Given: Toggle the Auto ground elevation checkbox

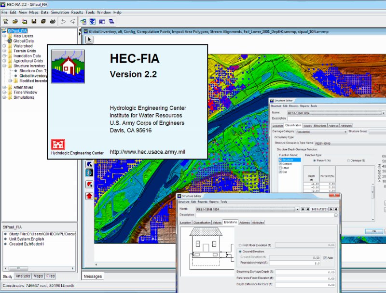Looking at the screenshot, I should [x=325, y=258].
